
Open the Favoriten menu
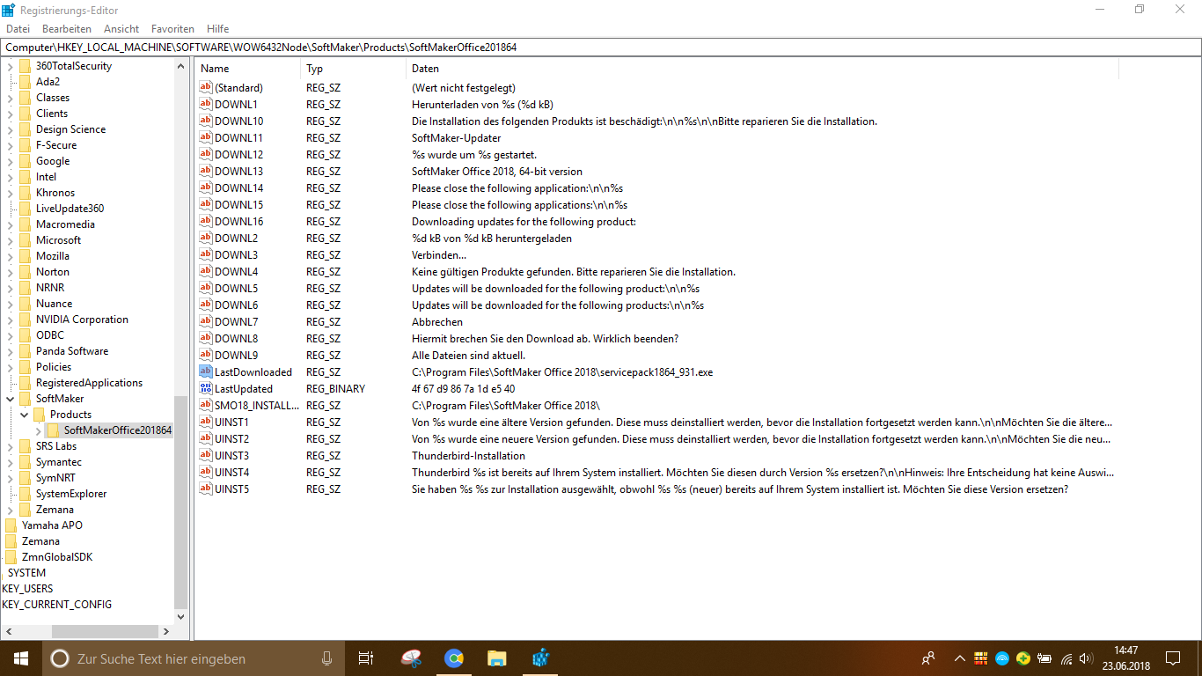click(x=173, y=29)
